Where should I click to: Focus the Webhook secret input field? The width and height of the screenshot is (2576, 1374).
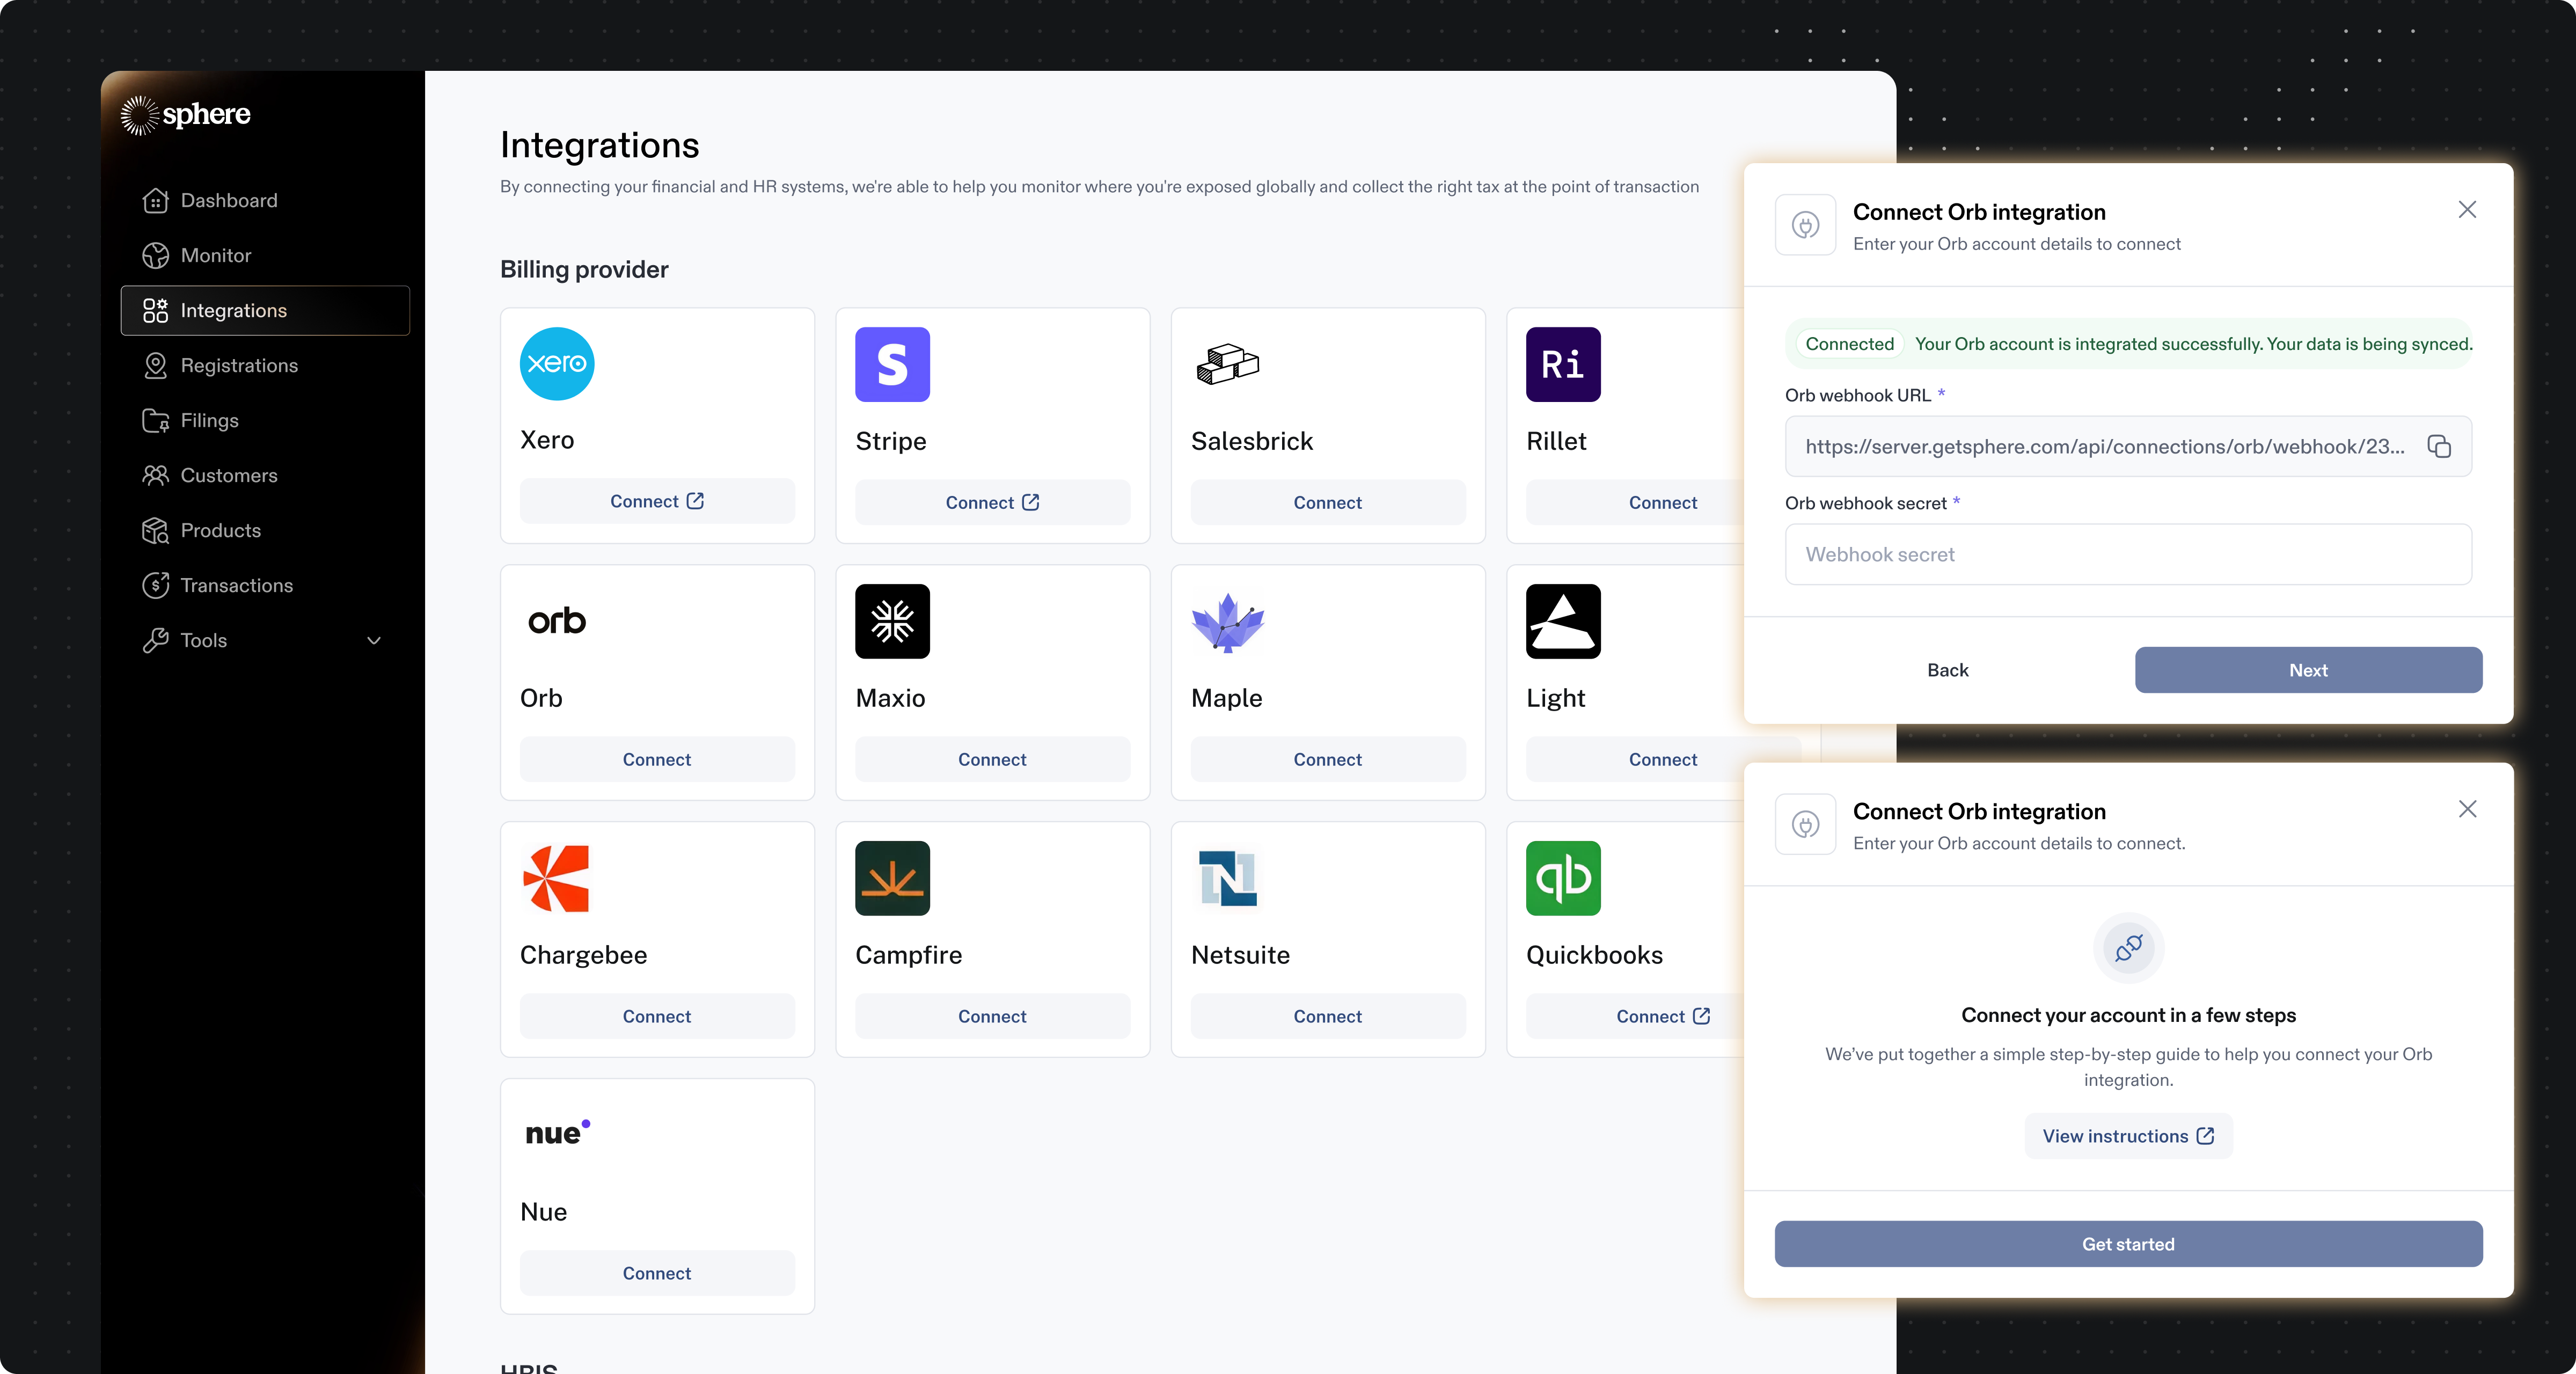(2128, 554)
